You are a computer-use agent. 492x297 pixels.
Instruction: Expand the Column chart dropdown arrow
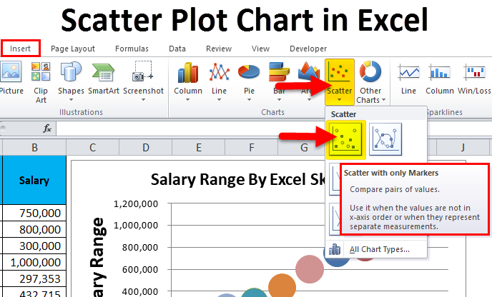pos(187,100)
